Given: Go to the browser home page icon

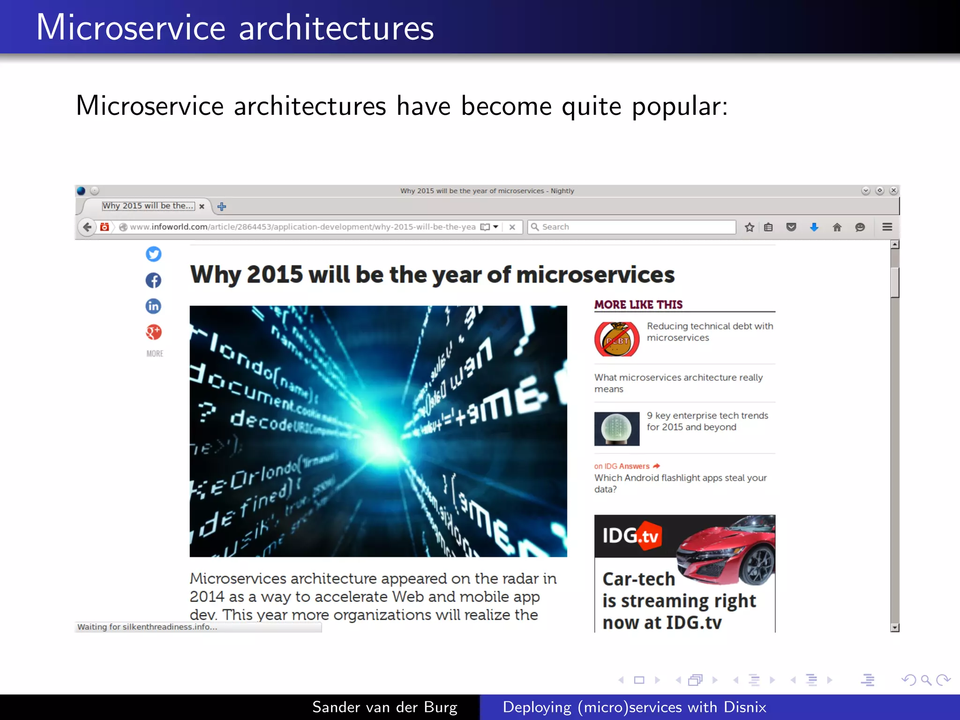Looking at the screenshot, I should coord(837,227).
